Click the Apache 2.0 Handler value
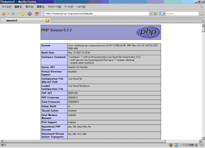This screenshot has height=148, width=205. tap(78, 67)
